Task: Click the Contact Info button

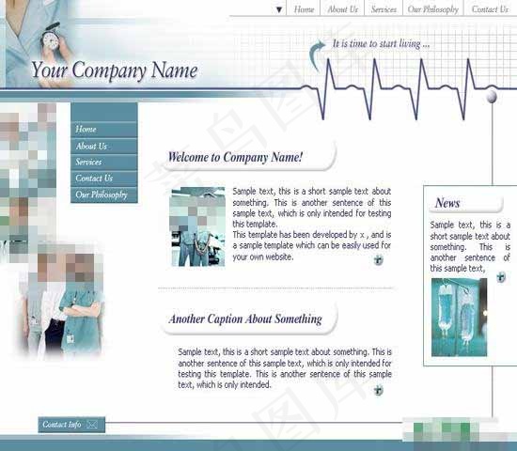Action: pos(71,425)
